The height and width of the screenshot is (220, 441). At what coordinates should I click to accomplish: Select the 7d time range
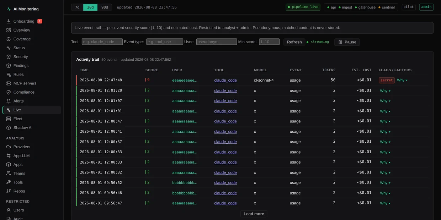click(77, 7)
